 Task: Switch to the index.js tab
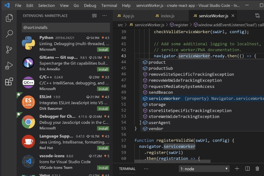click(169, 16)
